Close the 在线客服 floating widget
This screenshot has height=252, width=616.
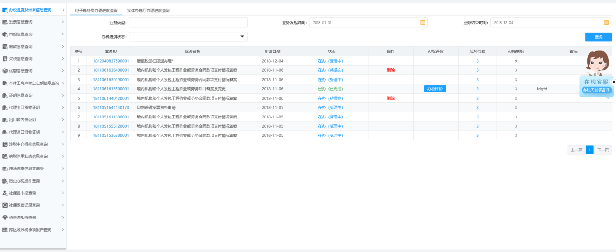coord(613,82)
